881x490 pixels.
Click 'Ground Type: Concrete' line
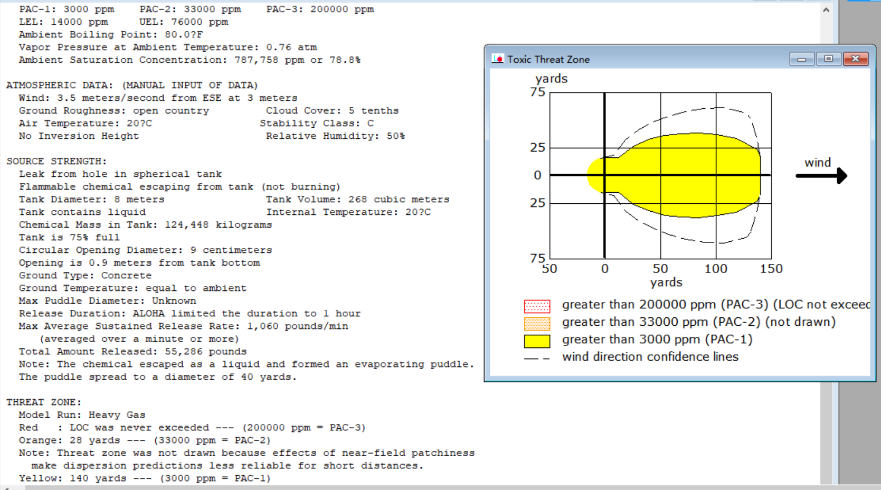pyautogui.click(x=85, y=276)
